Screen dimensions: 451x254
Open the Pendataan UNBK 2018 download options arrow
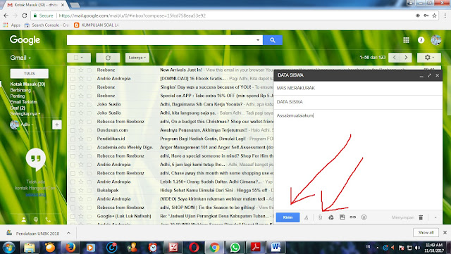68,233
